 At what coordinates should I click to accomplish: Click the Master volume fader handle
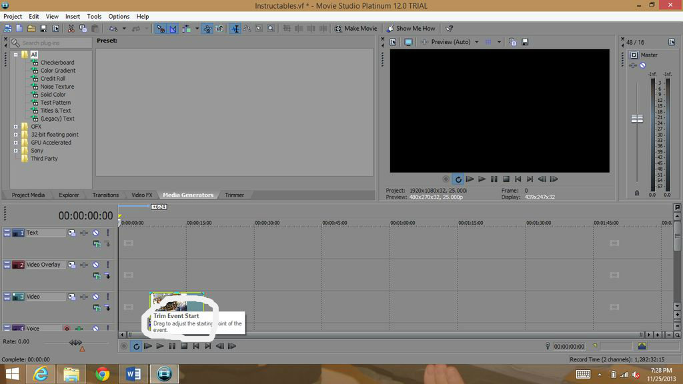637,119
